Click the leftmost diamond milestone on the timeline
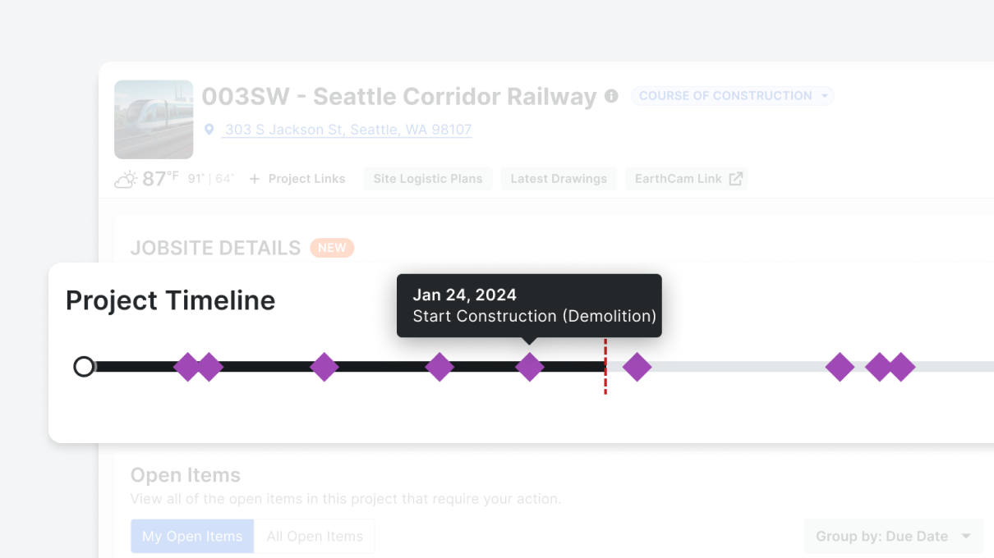 coord(187,367)
